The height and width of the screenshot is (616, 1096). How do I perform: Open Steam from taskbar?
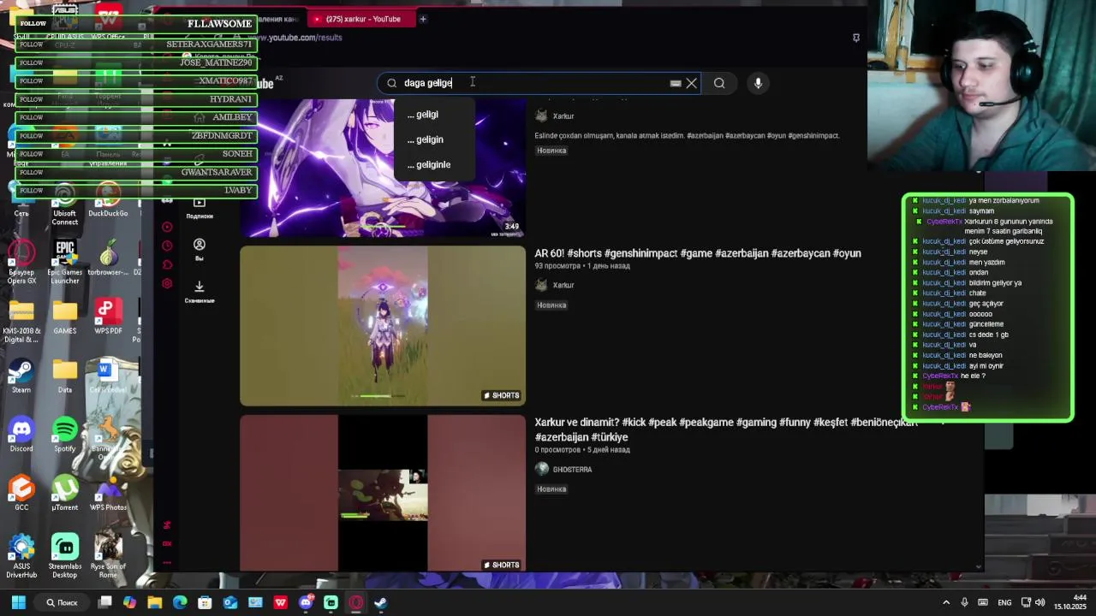click(x=381, y=602)
